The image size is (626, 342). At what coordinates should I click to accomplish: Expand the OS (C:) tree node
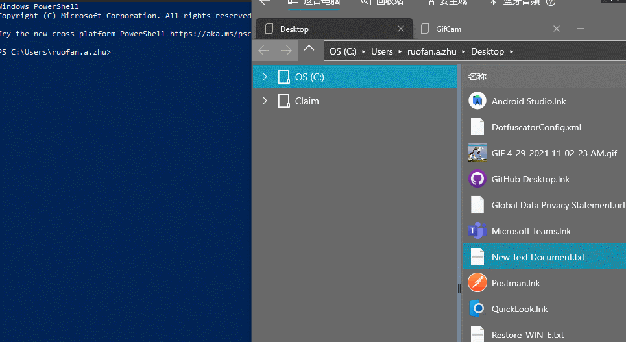(x=264, y=77)
